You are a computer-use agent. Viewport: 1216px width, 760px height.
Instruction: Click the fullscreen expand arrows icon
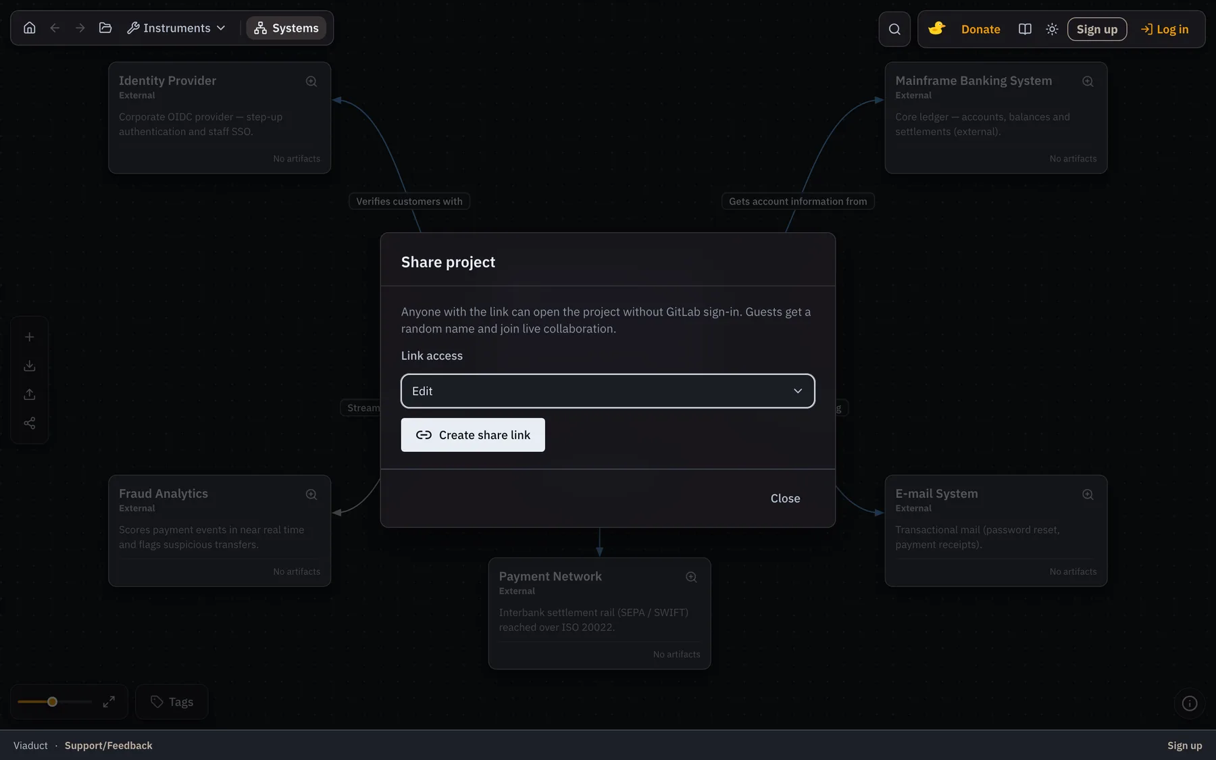tap(109, 702)
